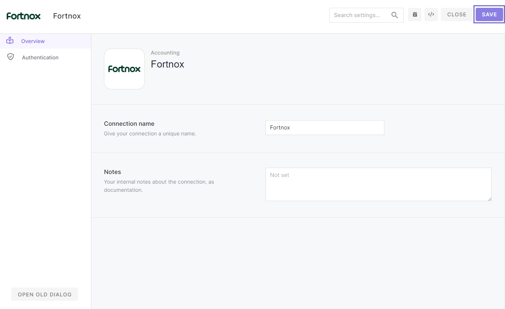Open the code view icon button
Image resolution: width=505 pixels, height=309 pixels.
point(431,14)
